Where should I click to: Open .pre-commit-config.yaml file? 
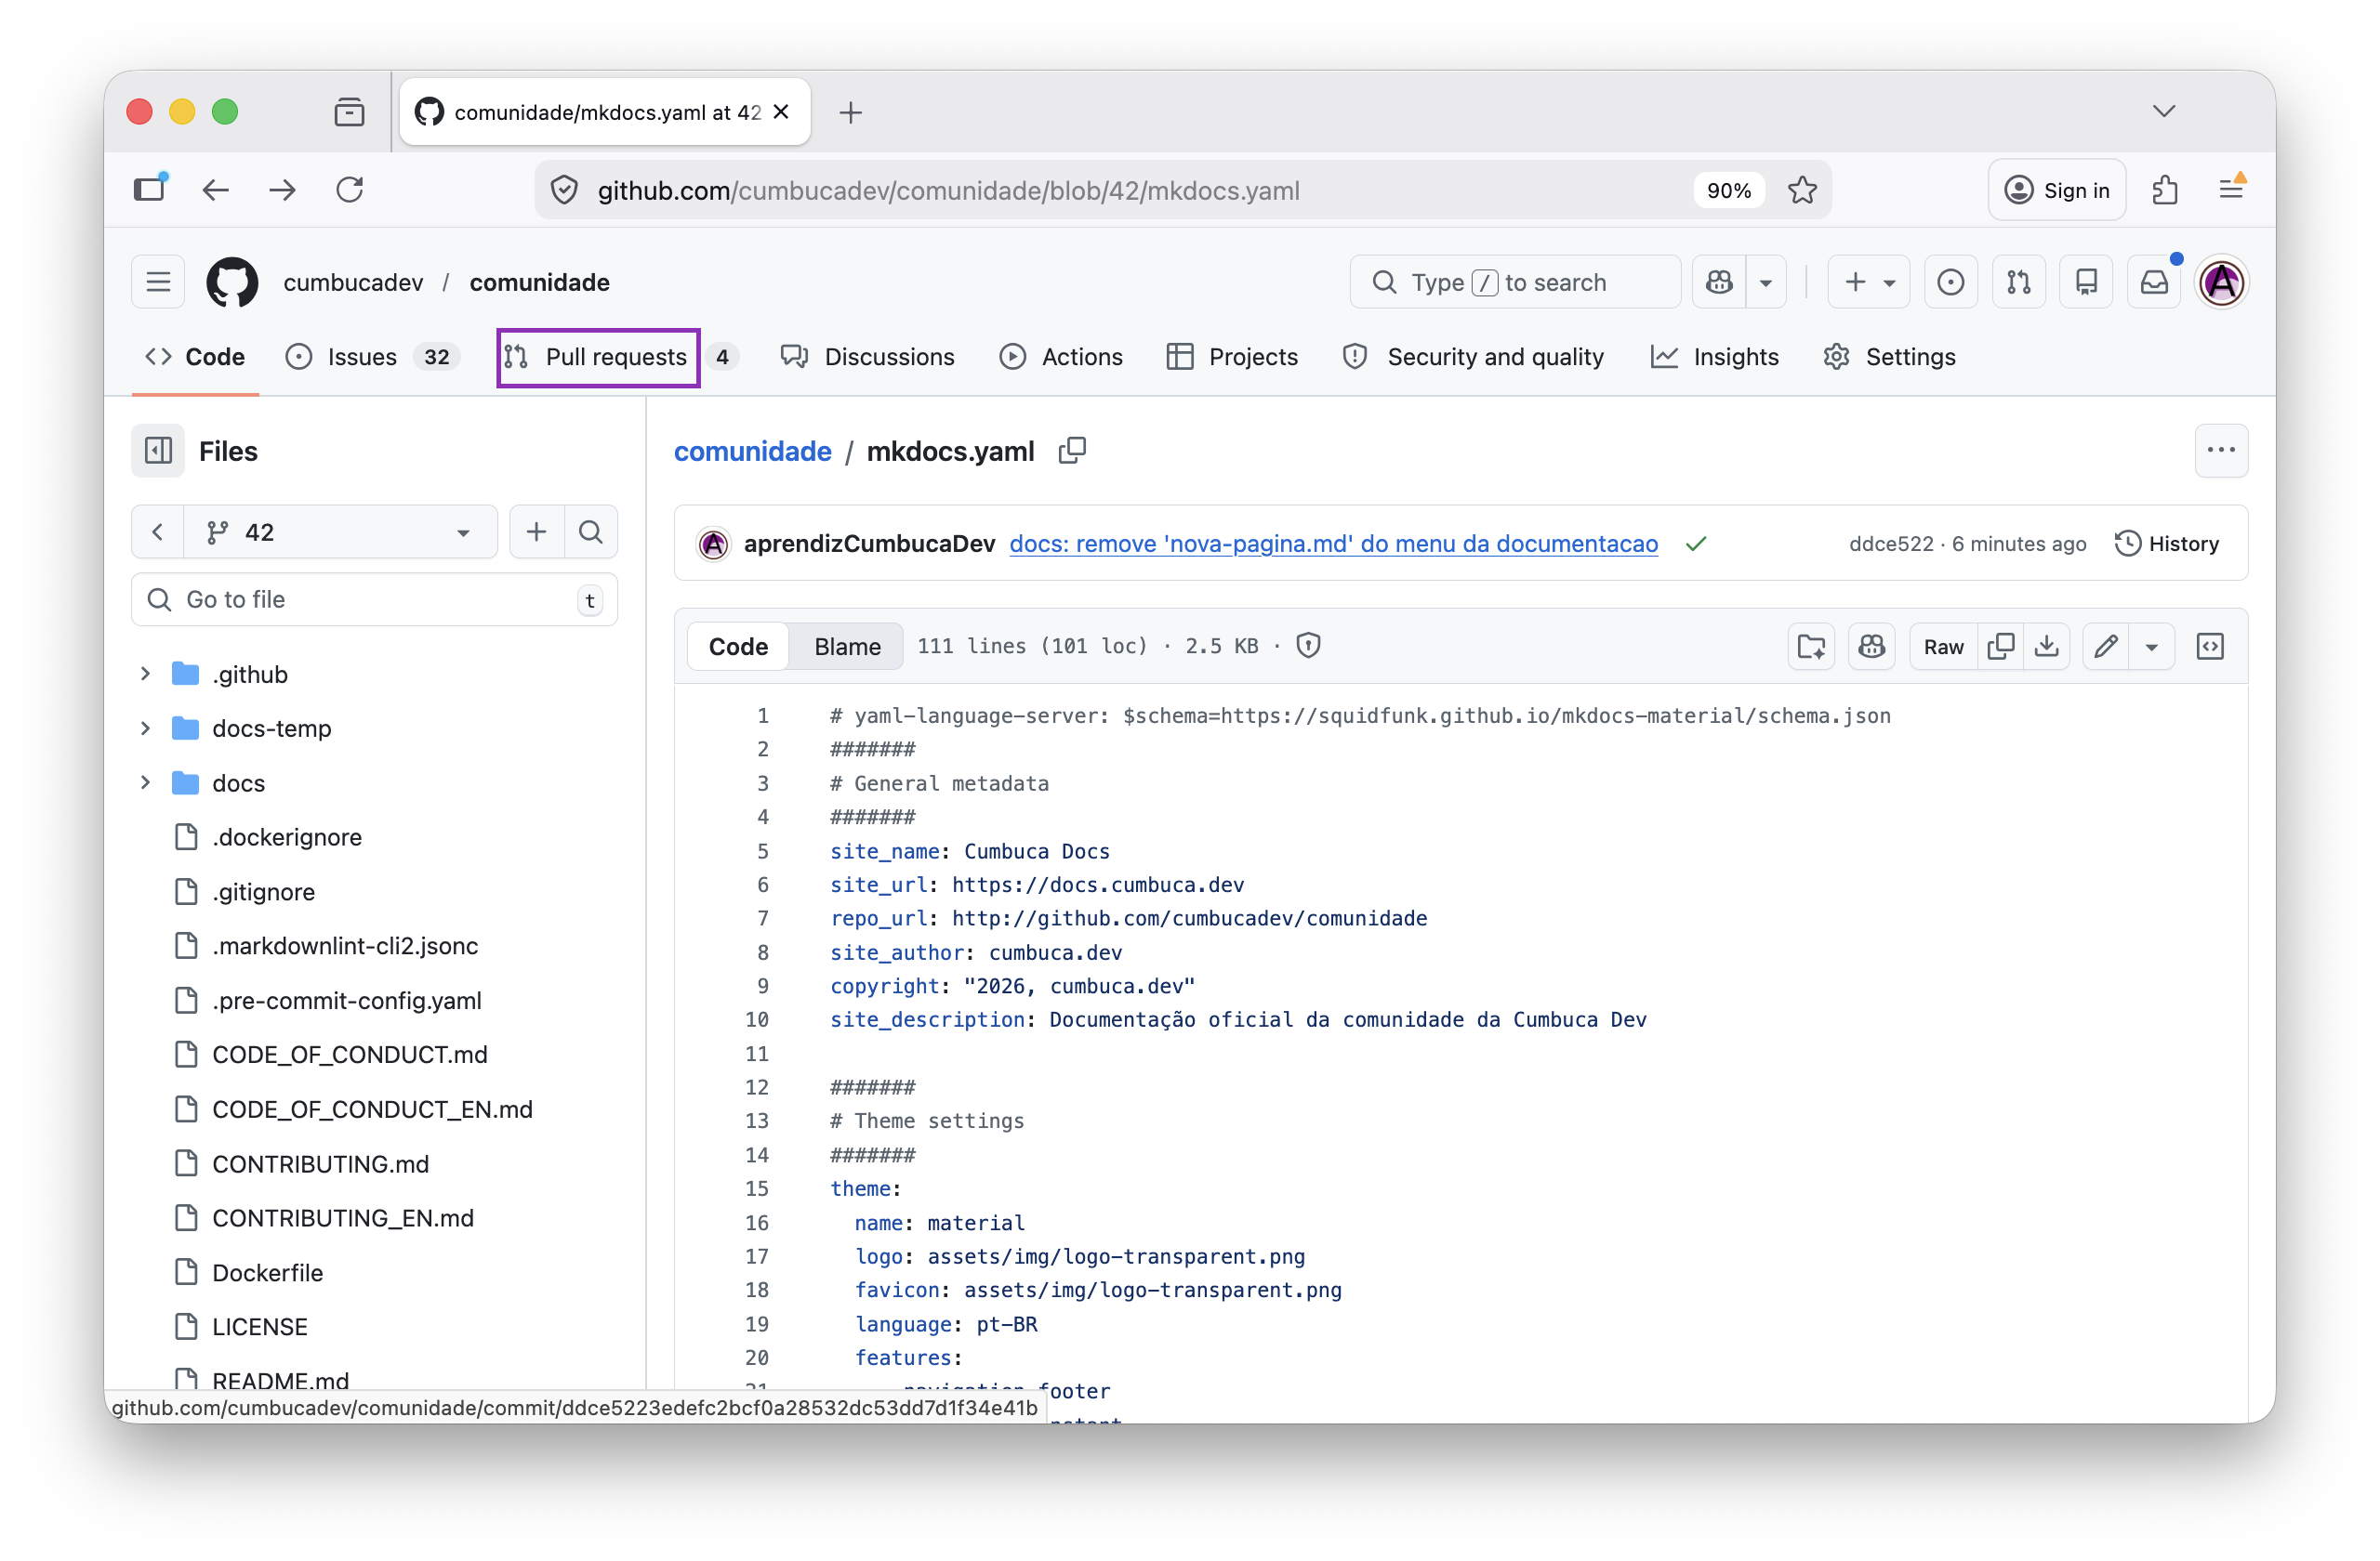[346, 1001]
